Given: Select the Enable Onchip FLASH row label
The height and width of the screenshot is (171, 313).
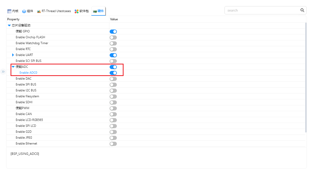Looking at the screenshot, I should [30, 37].
